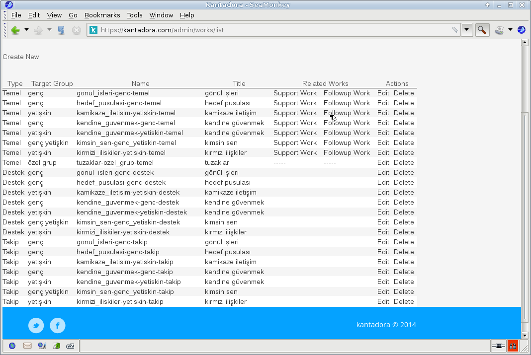Reload the current page
The image size is (531, 355).
[61, 30]
